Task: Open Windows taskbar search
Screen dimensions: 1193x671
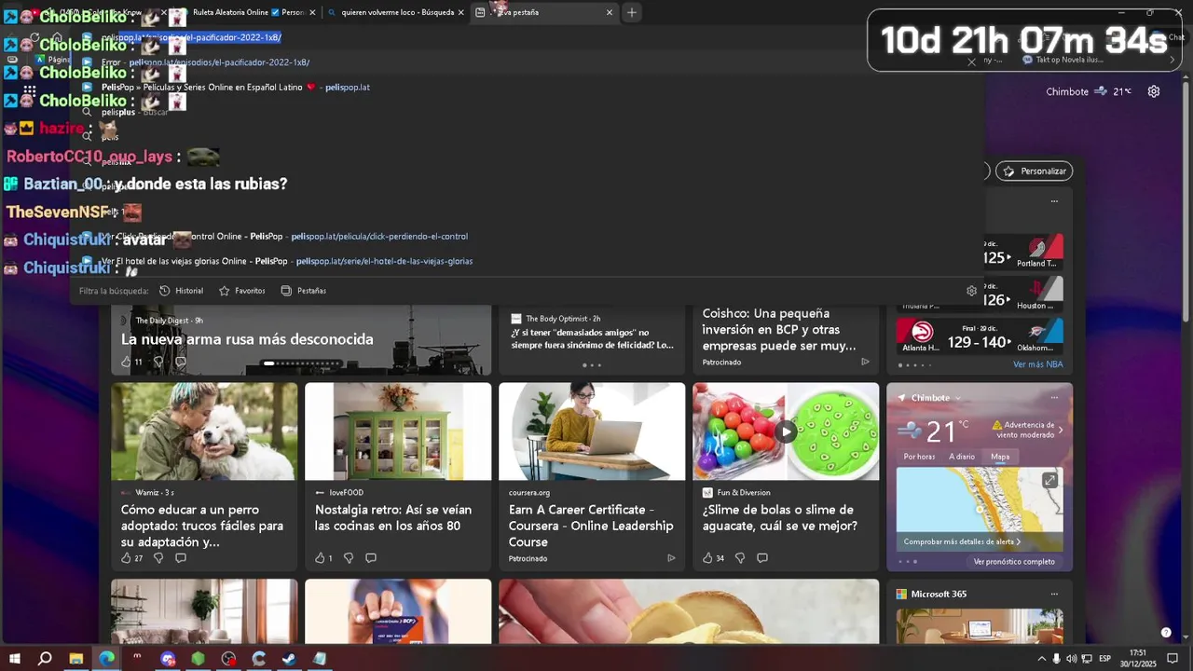Action: (45, 658)
